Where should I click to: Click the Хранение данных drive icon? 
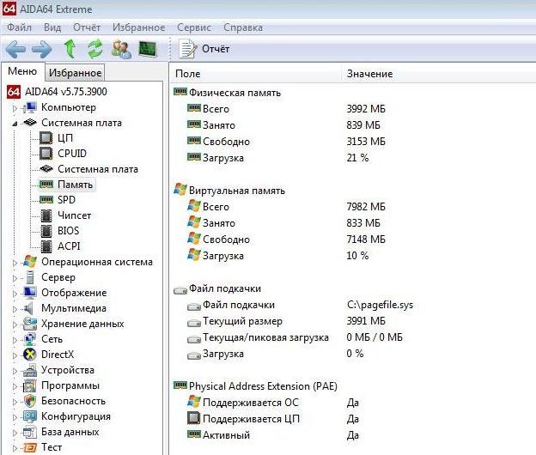pyautogui.click(x=30, y=324)
